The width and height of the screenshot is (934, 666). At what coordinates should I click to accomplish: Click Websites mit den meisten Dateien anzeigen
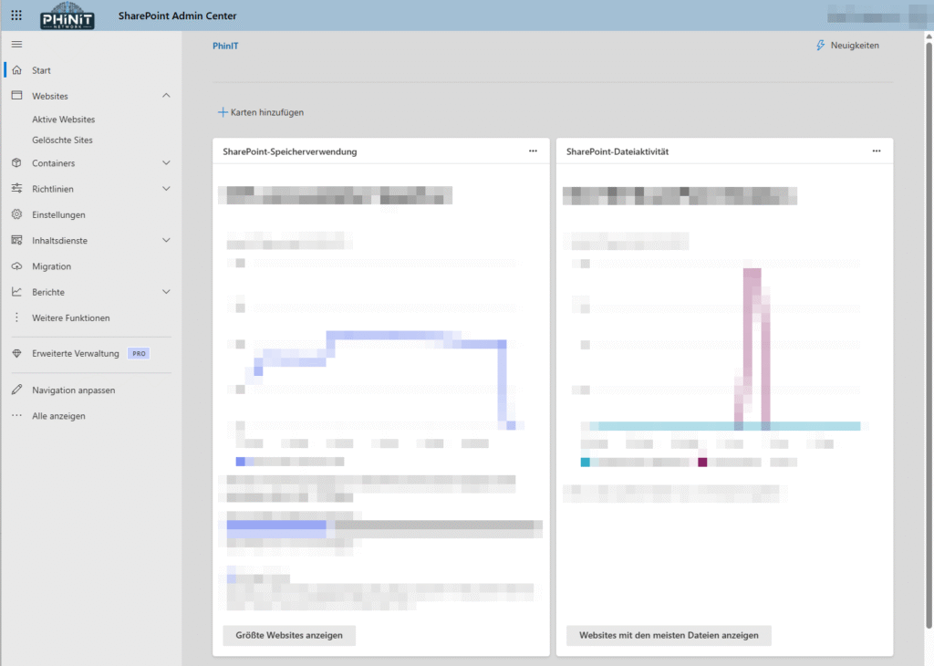669,635
